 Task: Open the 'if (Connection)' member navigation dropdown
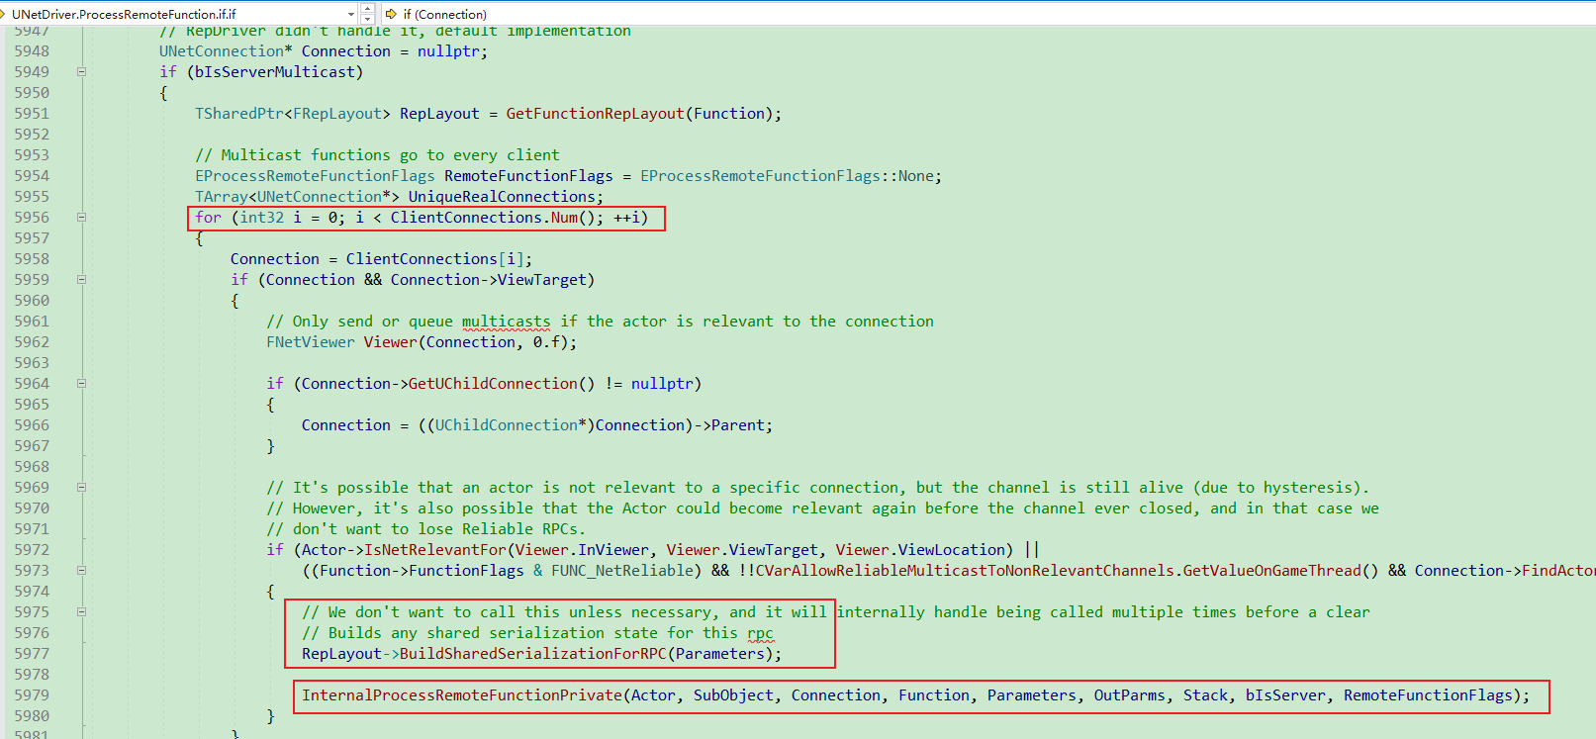click(x=989, y=14)
